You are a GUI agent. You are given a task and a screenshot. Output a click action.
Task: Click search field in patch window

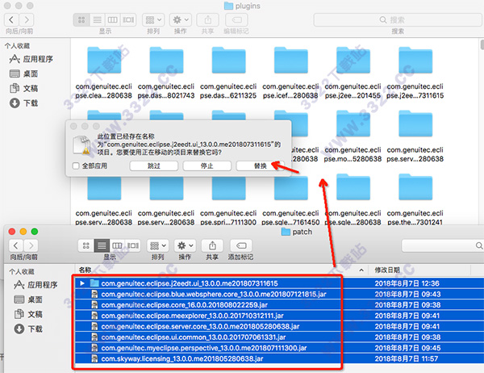tap(443, 245)
